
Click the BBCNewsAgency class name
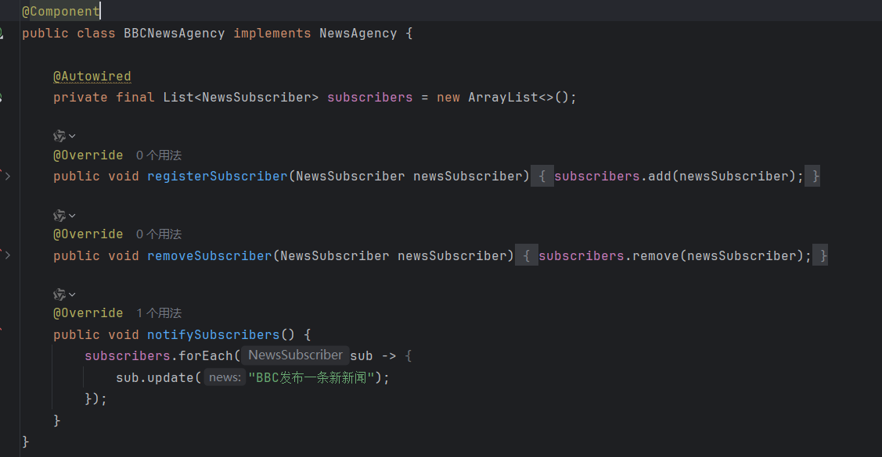click(174, 34)
